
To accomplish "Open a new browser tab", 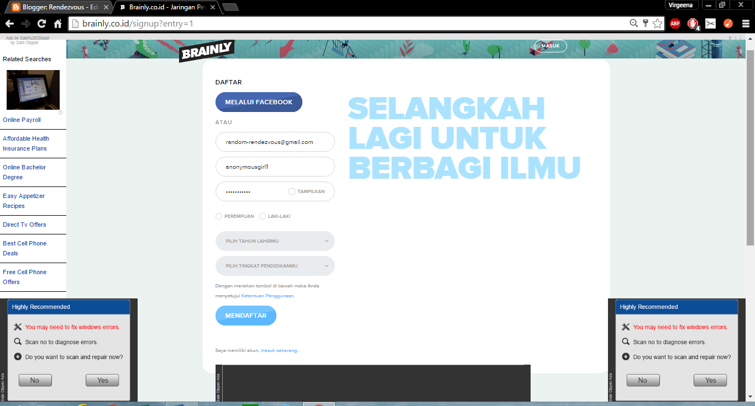I will 230,8.
